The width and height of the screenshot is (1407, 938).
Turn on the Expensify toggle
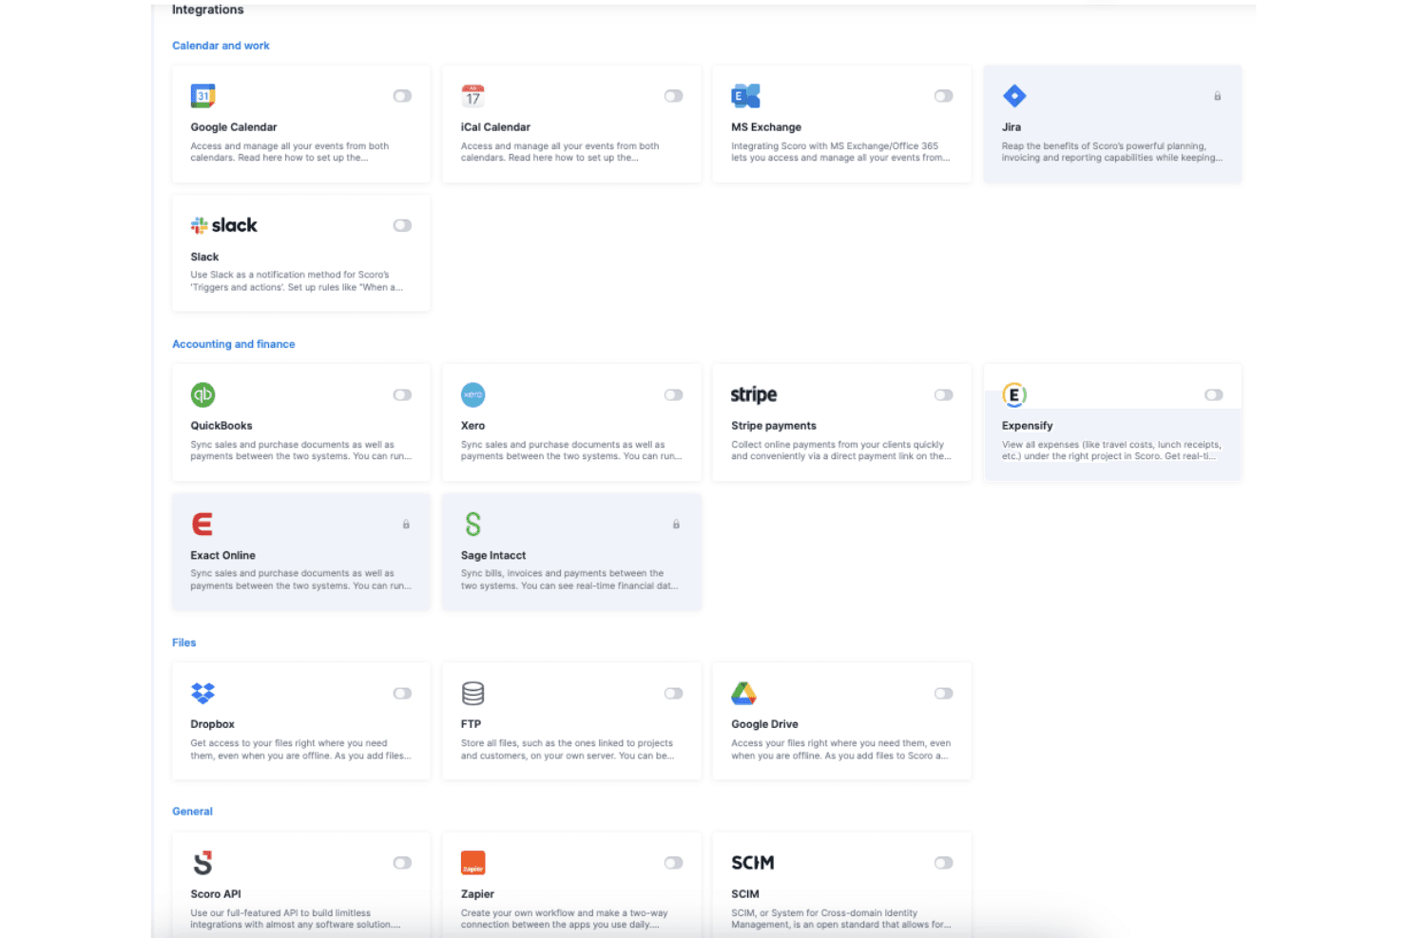click(x=1214, y=394)
